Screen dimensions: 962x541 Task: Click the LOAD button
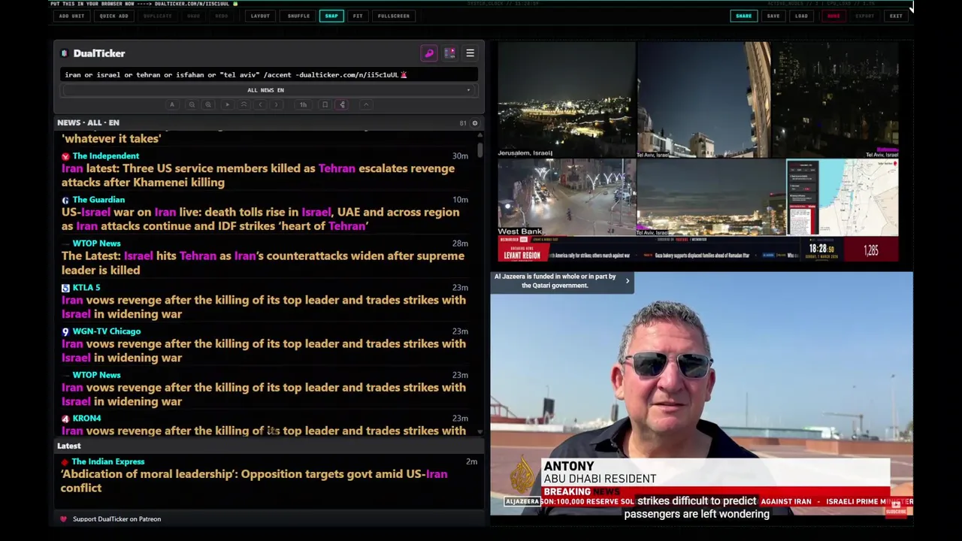(802, 16)
